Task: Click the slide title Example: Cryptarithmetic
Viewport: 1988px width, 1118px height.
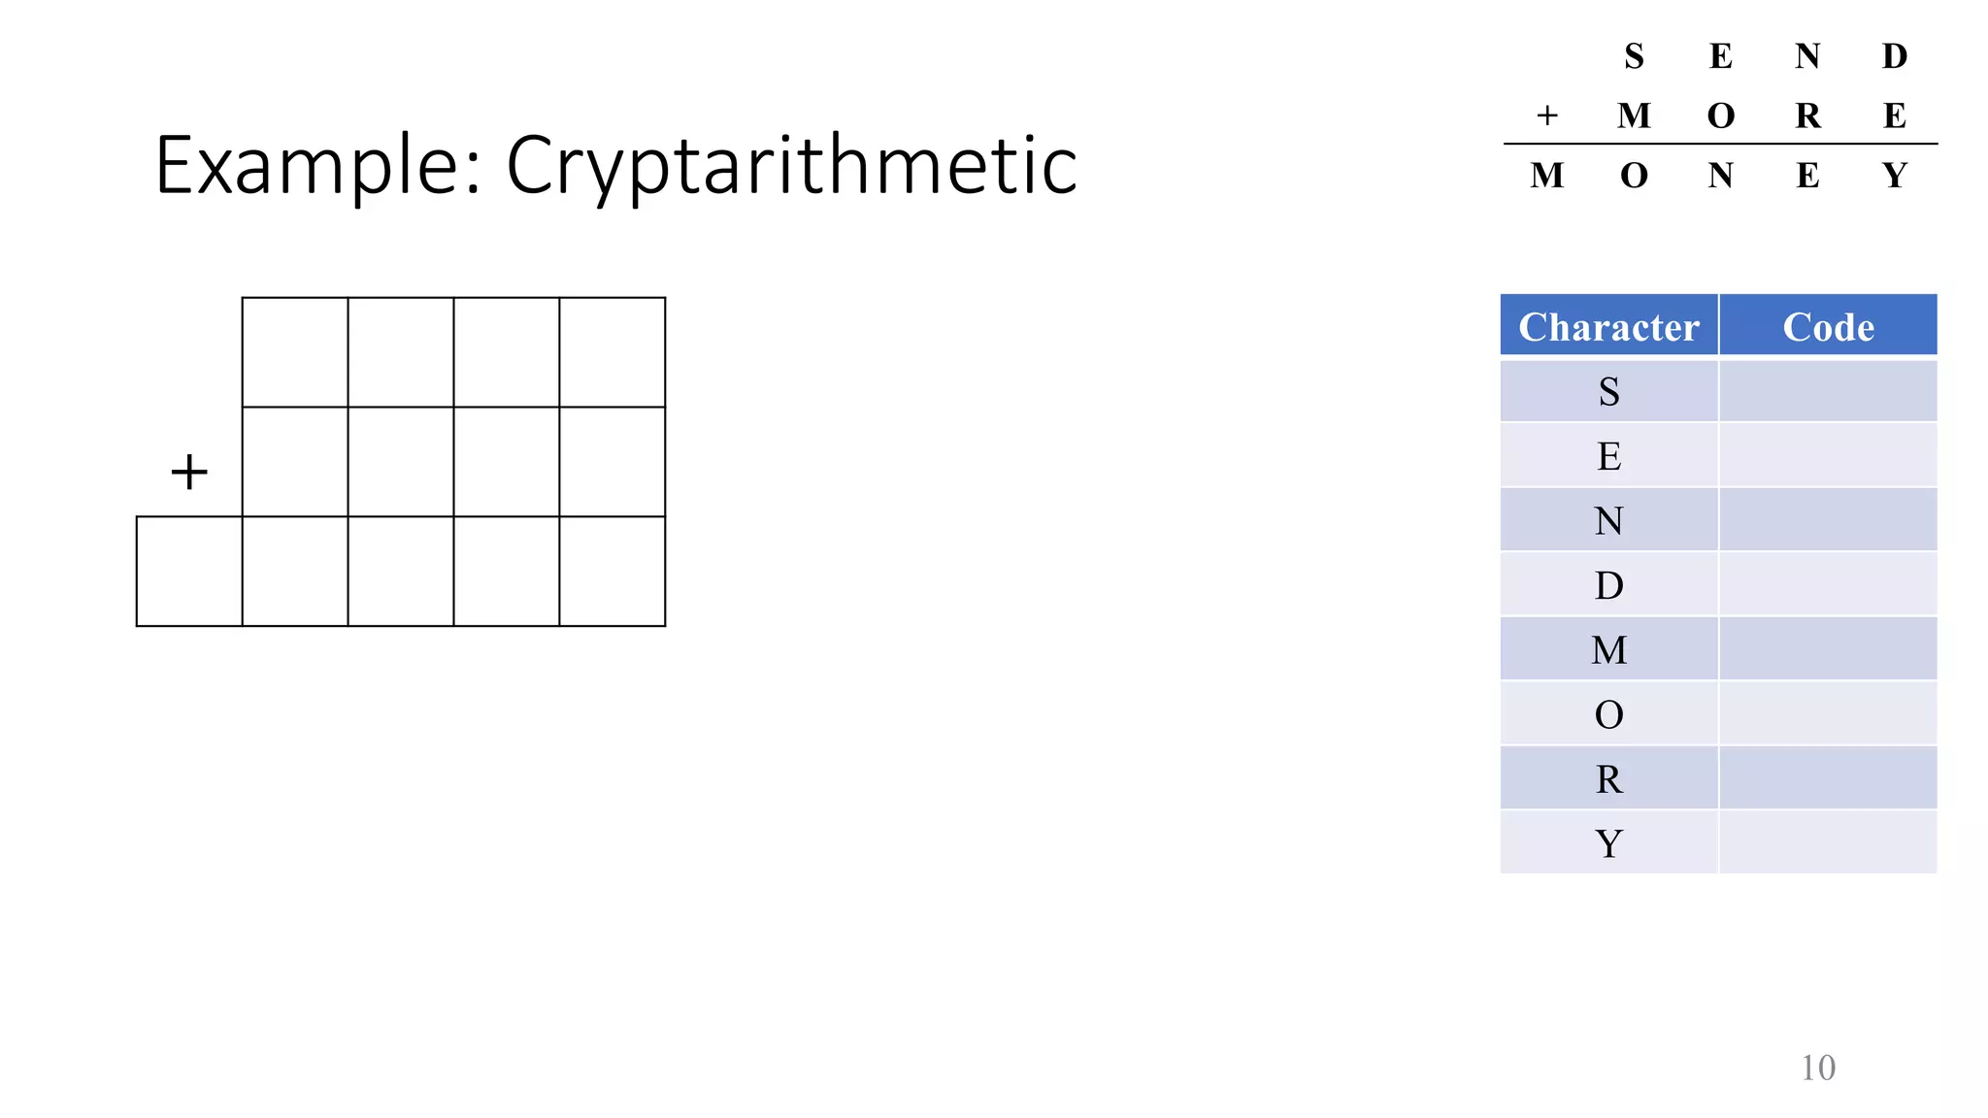Action: (x=615, y=166)
